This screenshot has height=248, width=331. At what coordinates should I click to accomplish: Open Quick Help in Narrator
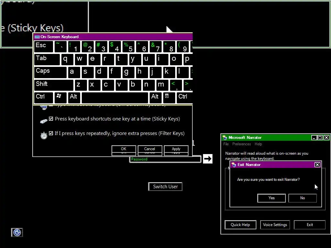point(240,225)
